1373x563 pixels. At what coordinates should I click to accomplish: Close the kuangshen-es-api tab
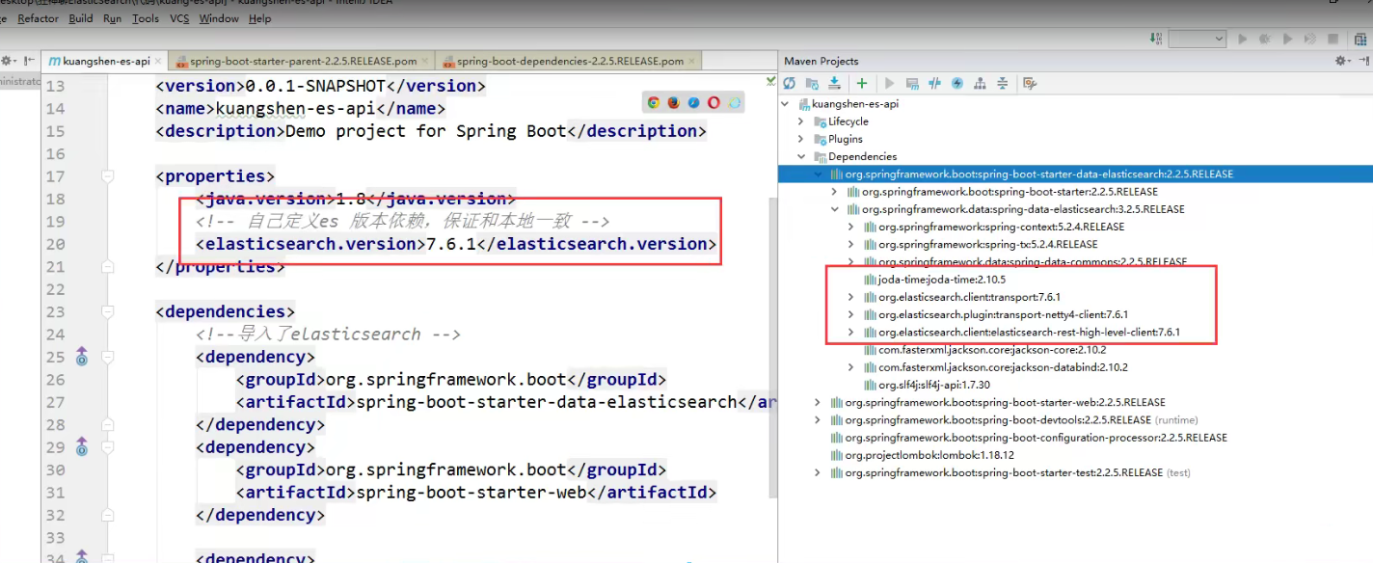click(158, 61)
